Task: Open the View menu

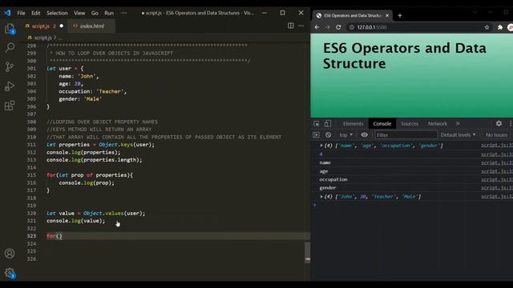Action: [x=79, y=13]
